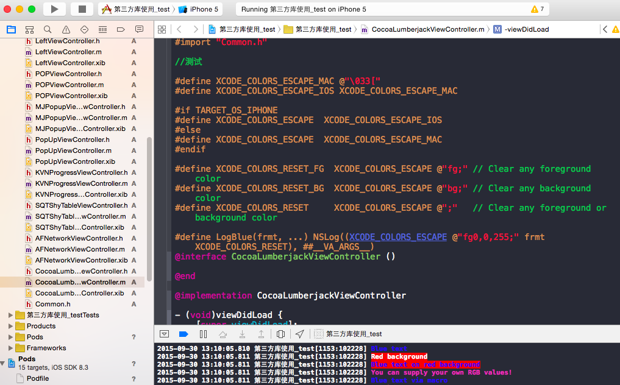Open the Breakpoint navigator
Viewport: 620px width, 385px height.
point(121,29)
